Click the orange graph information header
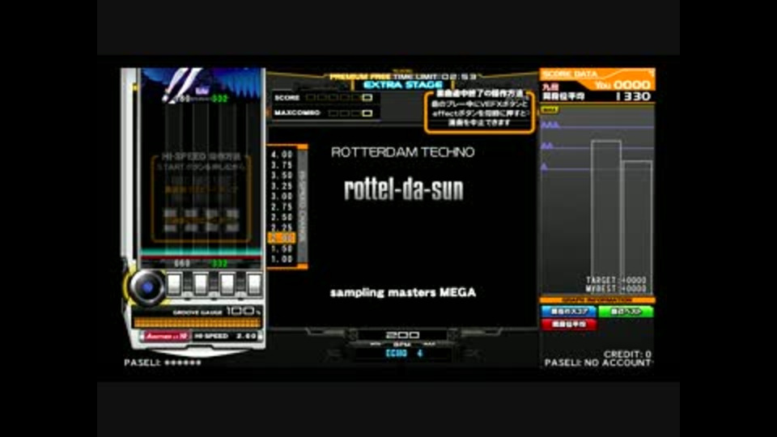Viewport: 777px width, 437px height. [x=597, y=300]
